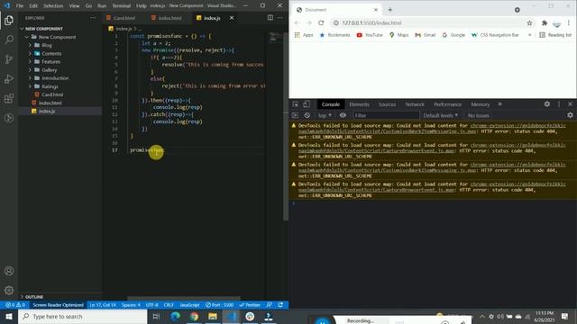
Task: Show more DevTools tabs chevron
Action: tap(499, 104)
